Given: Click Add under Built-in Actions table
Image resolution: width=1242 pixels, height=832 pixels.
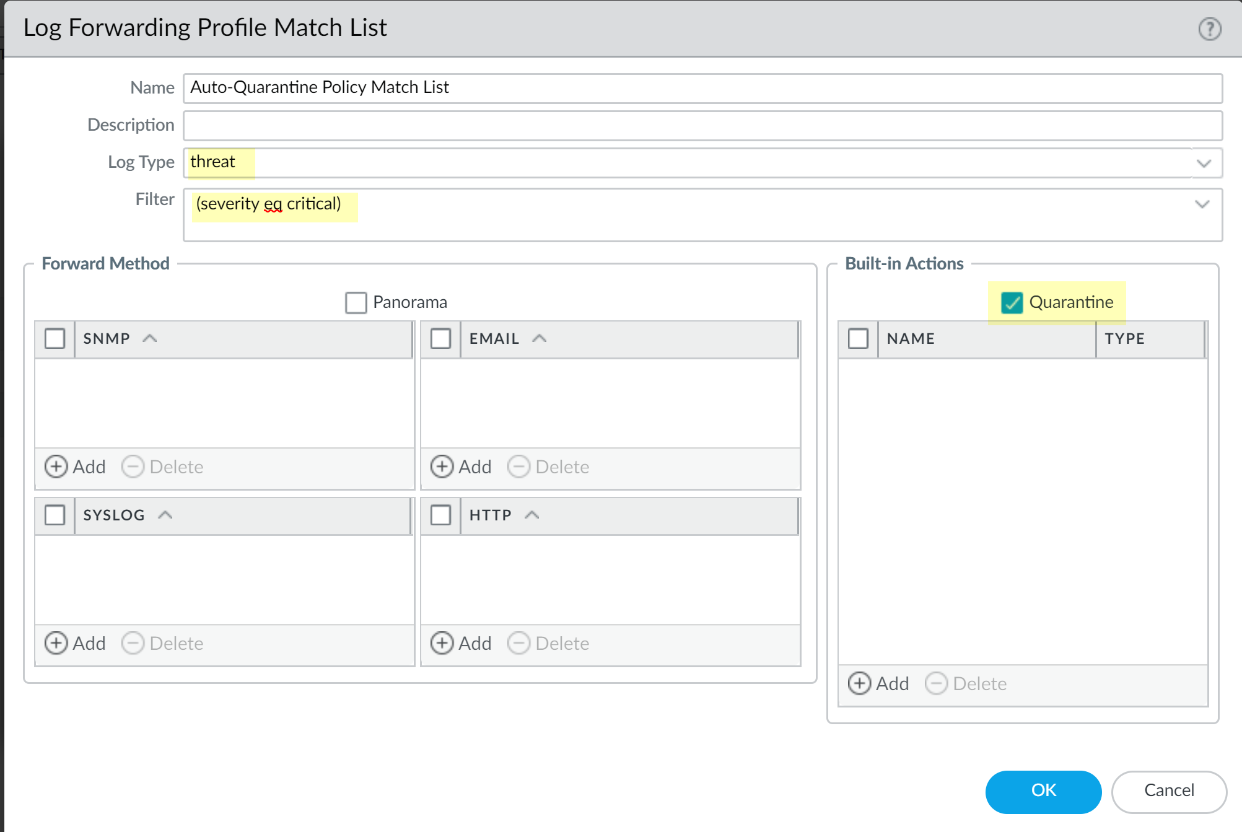Looking at the screenshot, I should [878, 683].
